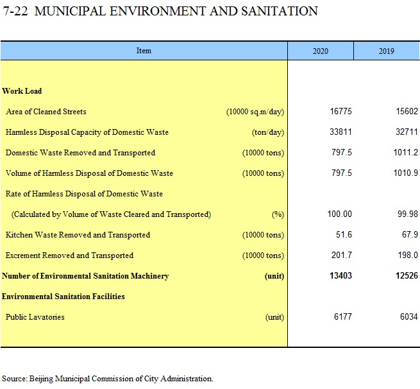Select the 100.00 percent rate cell

339,214
